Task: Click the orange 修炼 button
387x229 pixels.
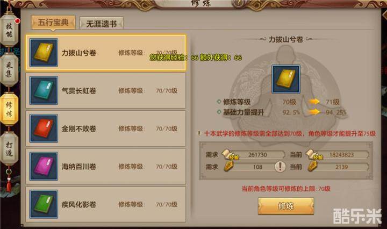Action: 286,206
